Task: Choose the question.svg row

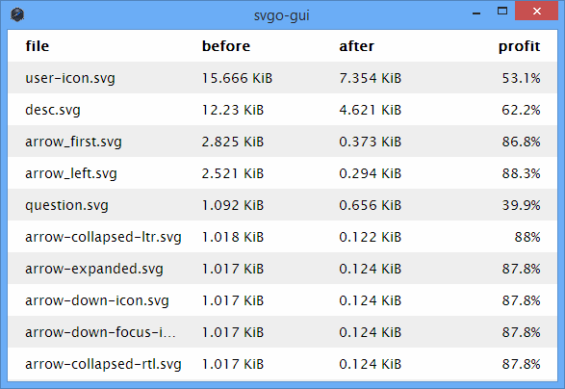Action: 283,204
